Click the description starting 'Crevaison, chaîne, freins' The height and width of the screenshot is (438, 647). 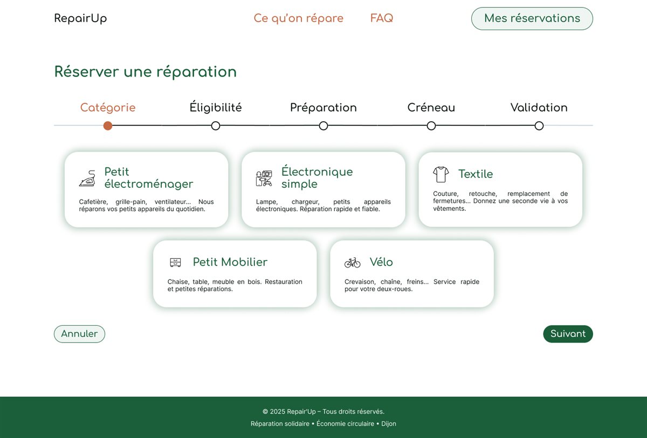[412, 285]
